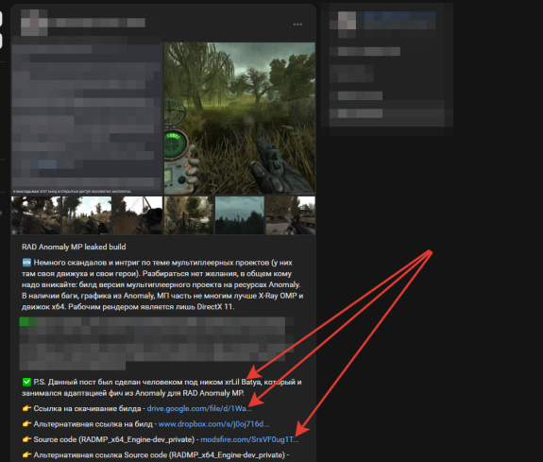Click the line ending with DirectX 11
The width and height of the screenshot is (543, 462).
click(x=128, y=307)
